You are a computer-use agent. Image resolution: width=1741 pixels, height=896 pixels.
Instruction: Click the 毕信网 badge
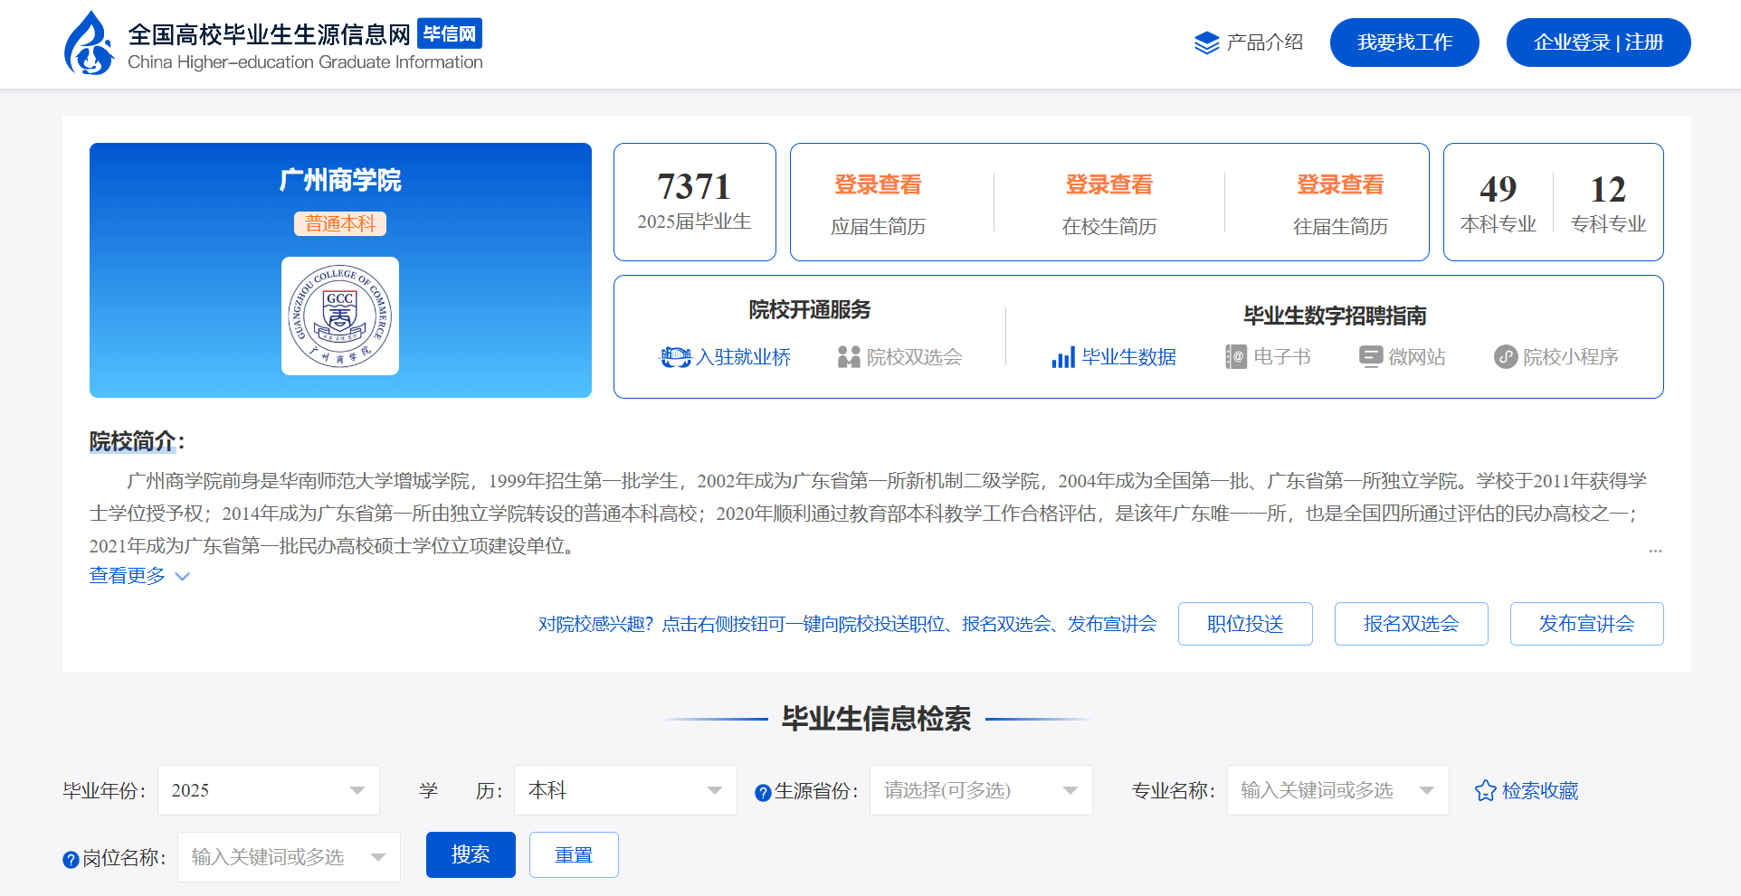pyautogui.click(x=450, y=33)
